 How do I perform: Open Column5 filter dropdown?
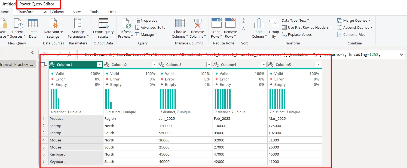coord(318,64)
